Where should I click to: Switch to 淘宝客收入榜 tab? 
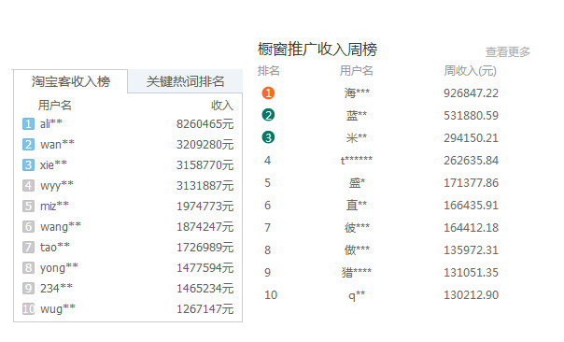pos(71,81)
